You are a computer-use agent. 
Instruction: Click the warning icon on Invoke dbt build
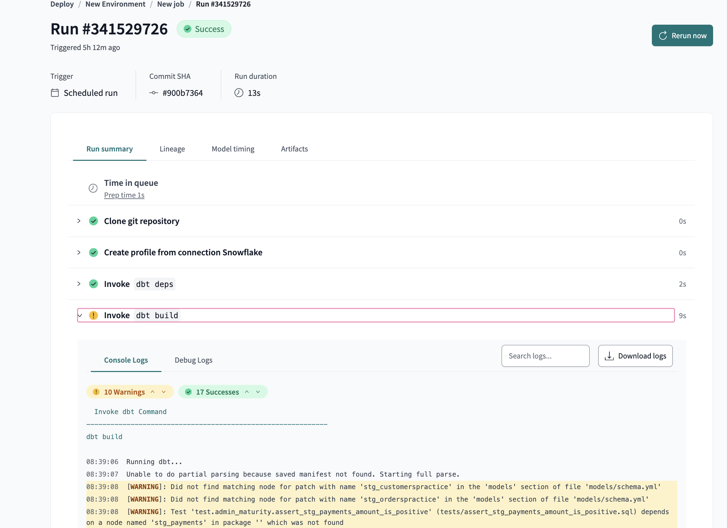point(93,315)
